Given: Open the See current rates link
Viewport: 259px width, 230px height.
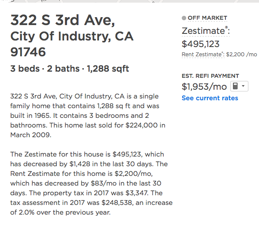Looking at the screenshot, I should (210, 98).
